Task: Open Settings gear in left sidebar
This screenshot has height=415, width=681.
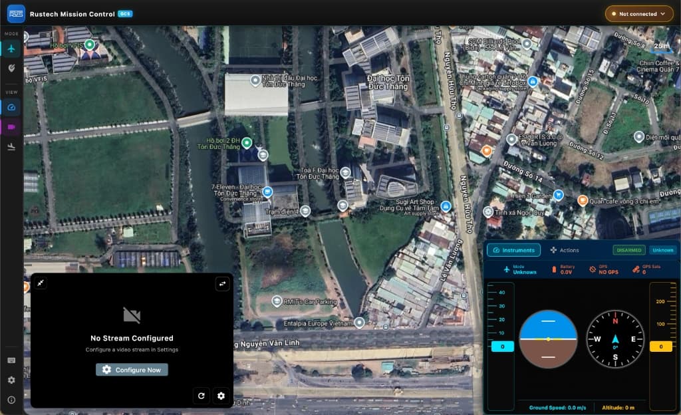Action: tap(11, 380)
